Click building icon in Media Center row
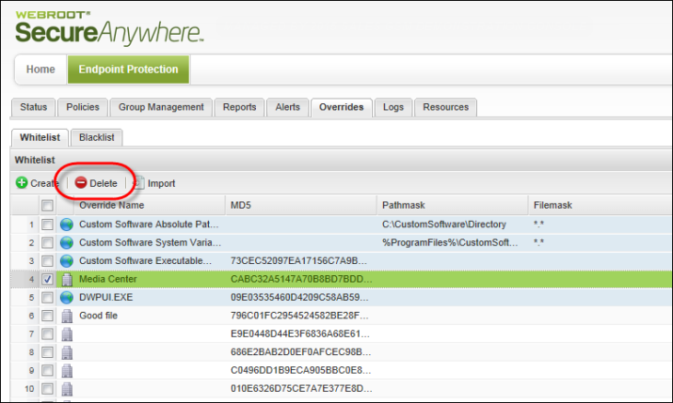Screen dimensions: 673x403 pos(67,279)
